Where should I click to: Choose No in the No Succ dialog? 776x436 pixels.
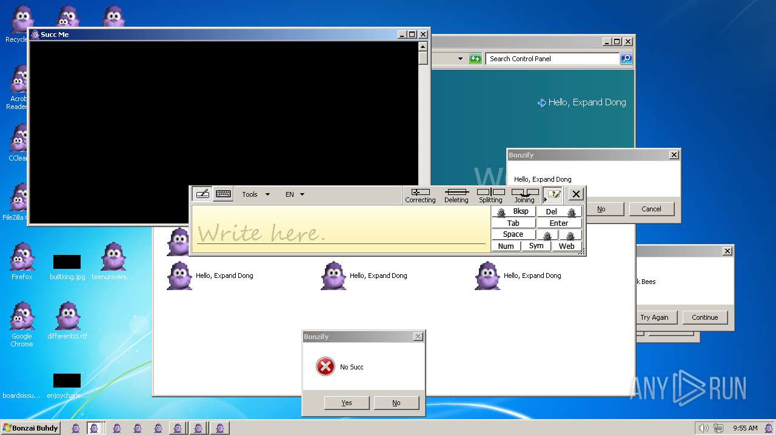pos(396,403)
